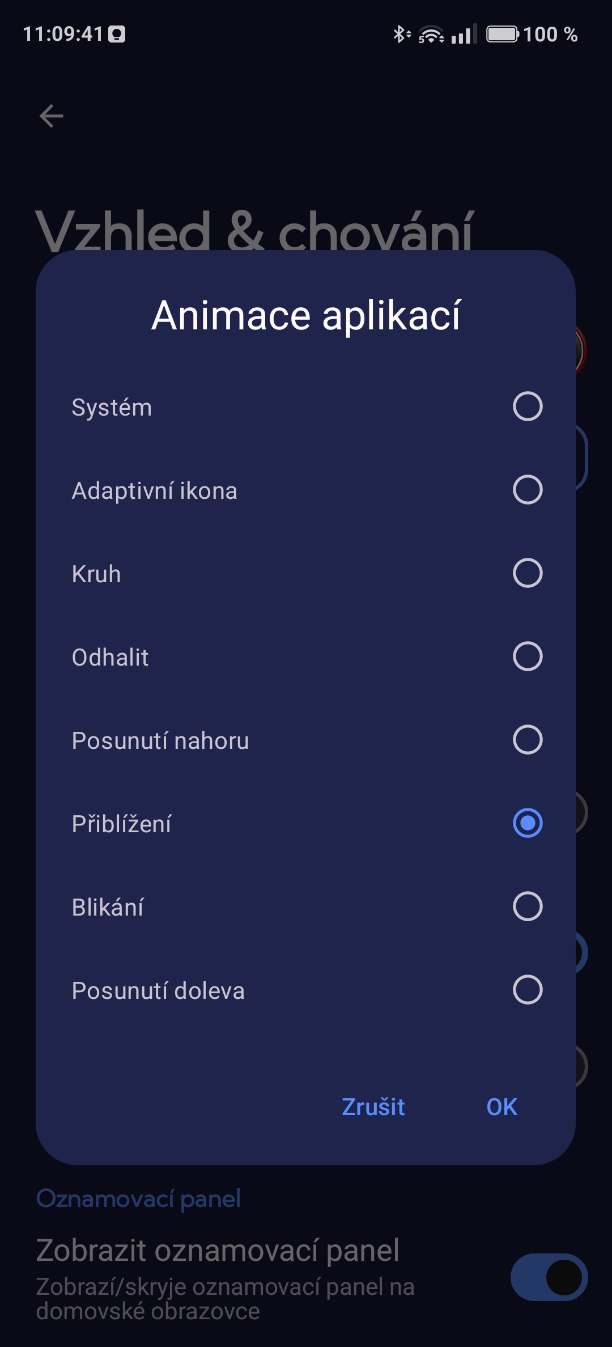This screenshot has height=1347, width=612.
Task: Select the Systém radio button
Action: tap(528, 406)
